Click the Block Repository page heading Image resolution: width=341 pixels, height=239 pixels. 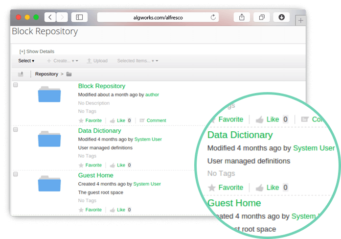(45, 31)
